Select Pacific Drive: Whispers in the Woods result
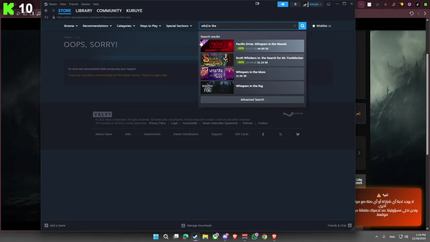Image resolution: width=430 pixels, height=242 pixels. pyautogui.click(x=252, y=46)
